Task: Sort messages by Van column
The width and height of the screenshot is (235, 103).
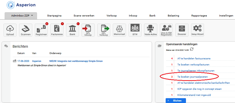Action: click(x=34, y=53)
